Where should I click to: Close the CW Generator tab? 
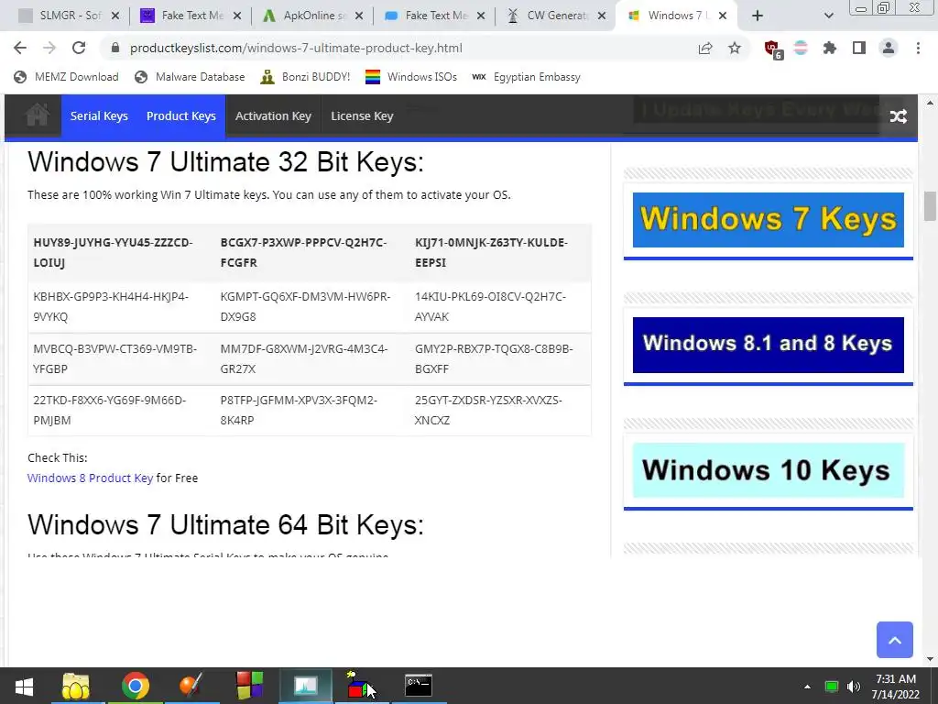pos(603,16)
